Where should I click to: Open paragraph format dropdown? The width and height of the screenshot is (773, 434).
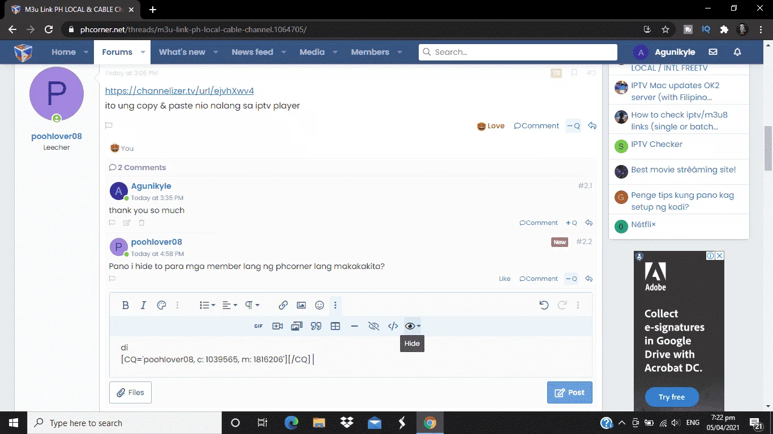click(x=252, y=305)
